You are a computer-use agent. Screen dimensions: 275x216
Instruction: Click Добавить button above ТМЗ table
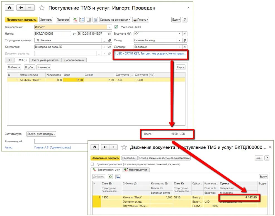[x=14, y=67]
